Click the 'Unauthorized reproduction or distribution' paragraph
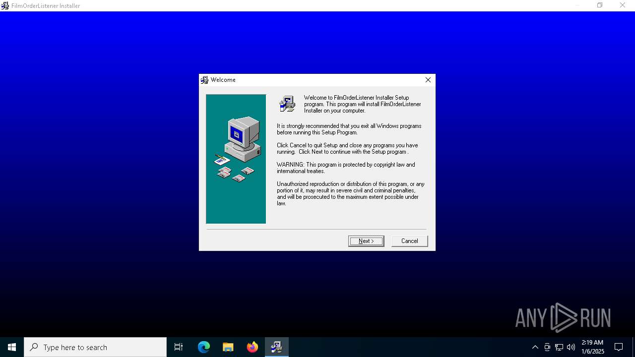Image resolution: width=635 pixels, height=357 pixels. [x=350, y=193]
